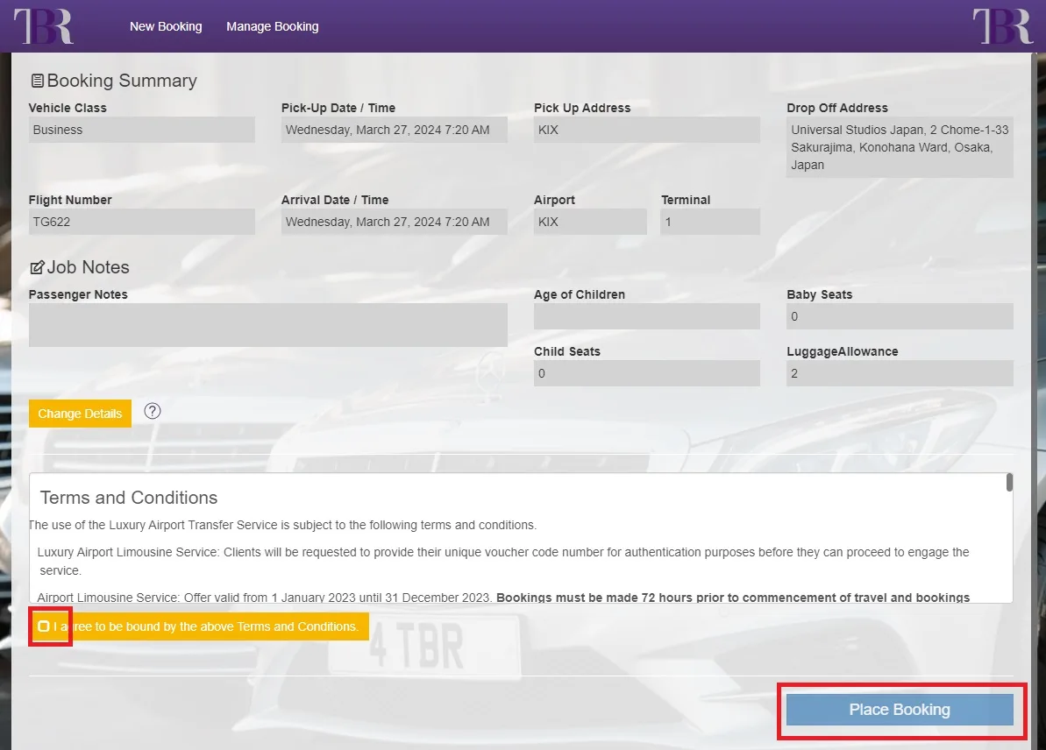Click the Terms and Conditions heading
This screenshot has height=750, width=1046.
(129, 498)
